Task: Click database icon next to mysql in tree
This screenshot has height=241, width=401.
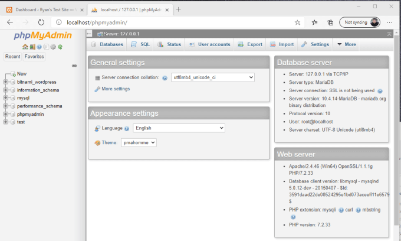Action: tap(13, 98)
